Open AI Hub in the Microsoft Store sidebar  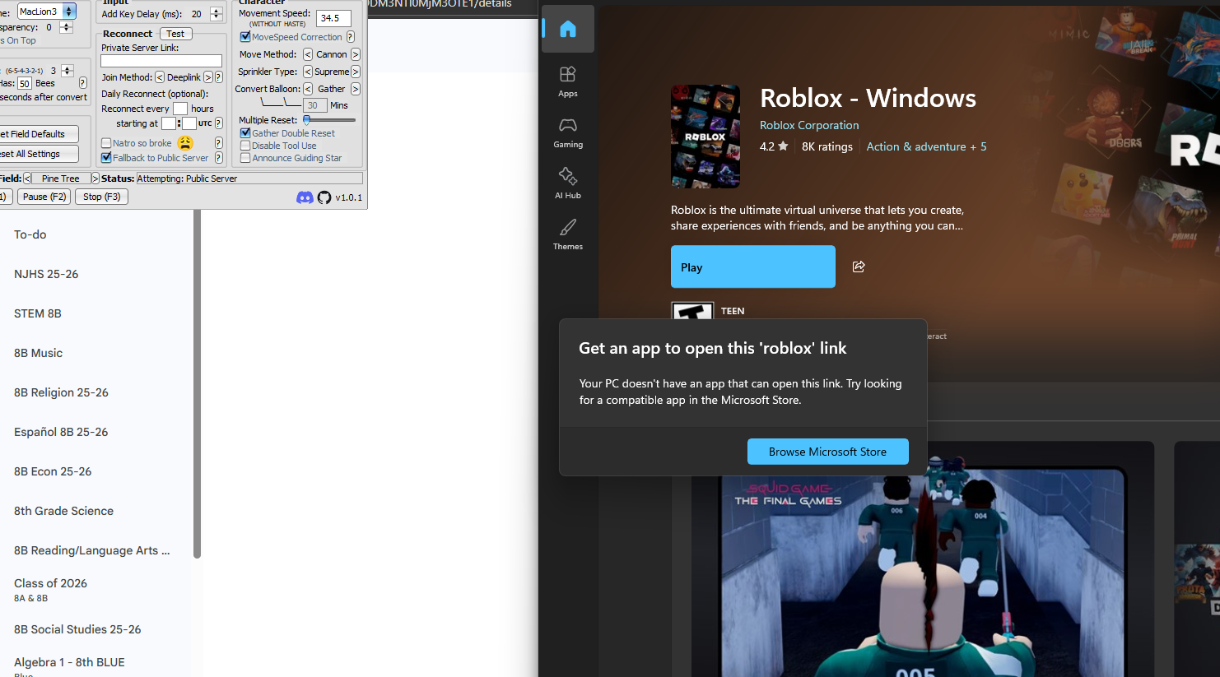[x=568, y=183]
